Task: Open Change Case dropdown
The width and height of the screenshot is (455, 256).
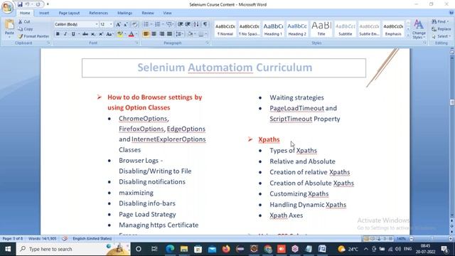Action: point(109,34)
